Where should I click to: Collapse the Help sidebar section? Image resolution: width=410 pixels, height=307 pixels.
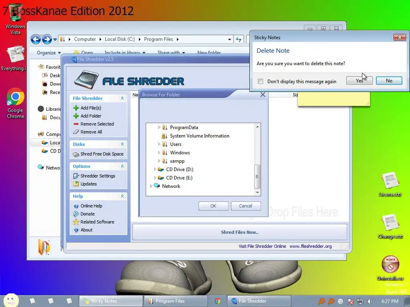(122, 196)
